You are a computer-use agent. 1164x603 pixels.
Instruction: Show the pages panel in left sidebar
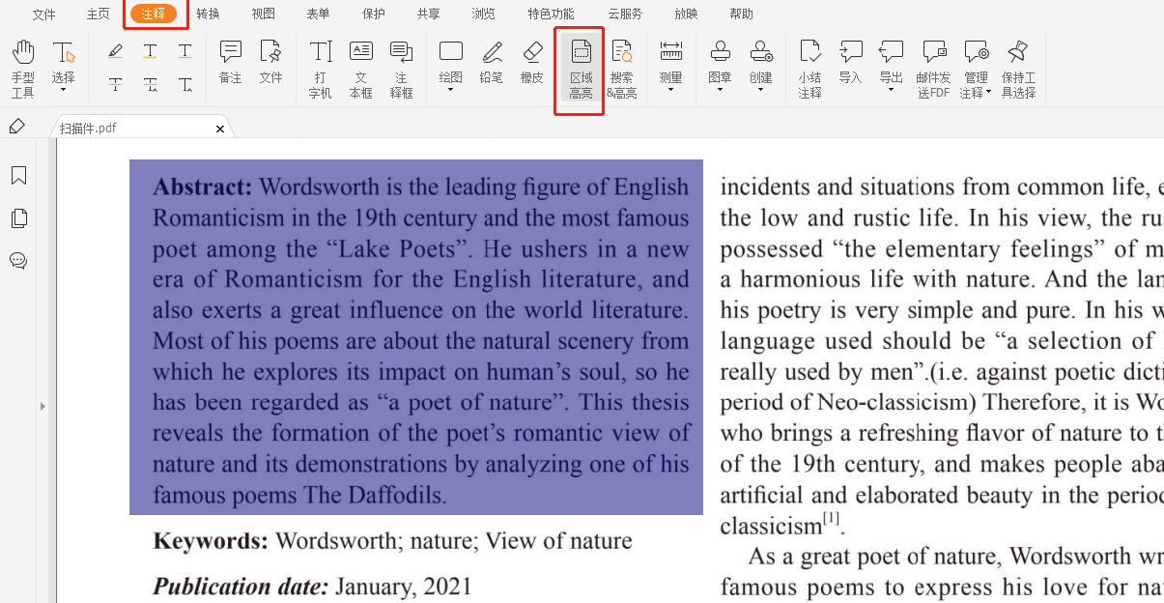(18, 218)
